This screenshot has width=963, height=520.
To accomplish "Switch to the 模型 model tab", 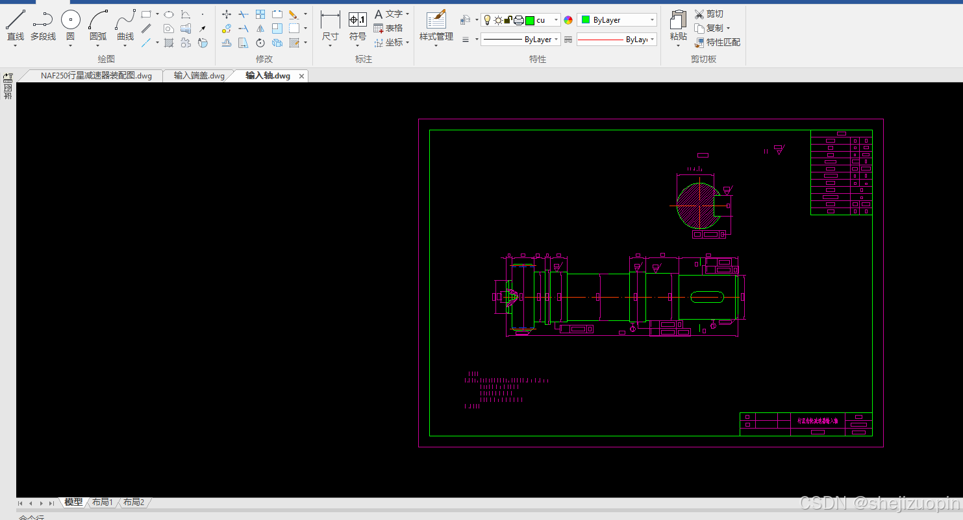I will (x=73, y=502).
